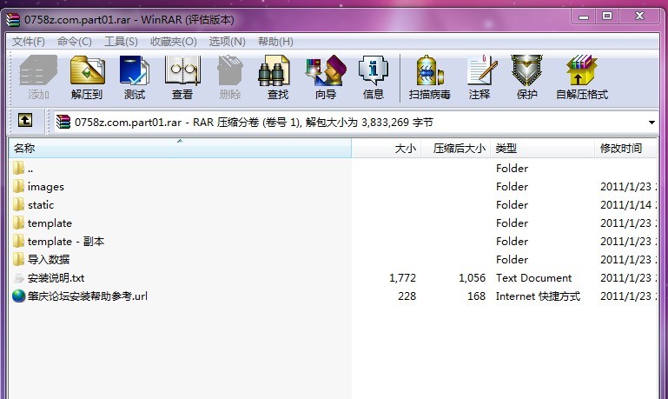Click the 'Internet 快捷方式' type cell

point(538,296)
